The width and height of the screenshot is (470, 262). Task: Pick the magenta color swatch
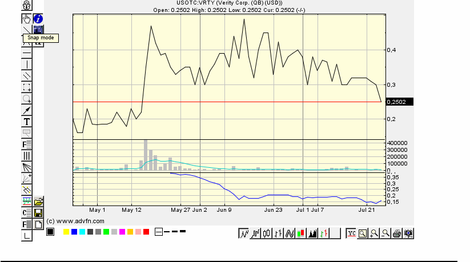[122, 232]
